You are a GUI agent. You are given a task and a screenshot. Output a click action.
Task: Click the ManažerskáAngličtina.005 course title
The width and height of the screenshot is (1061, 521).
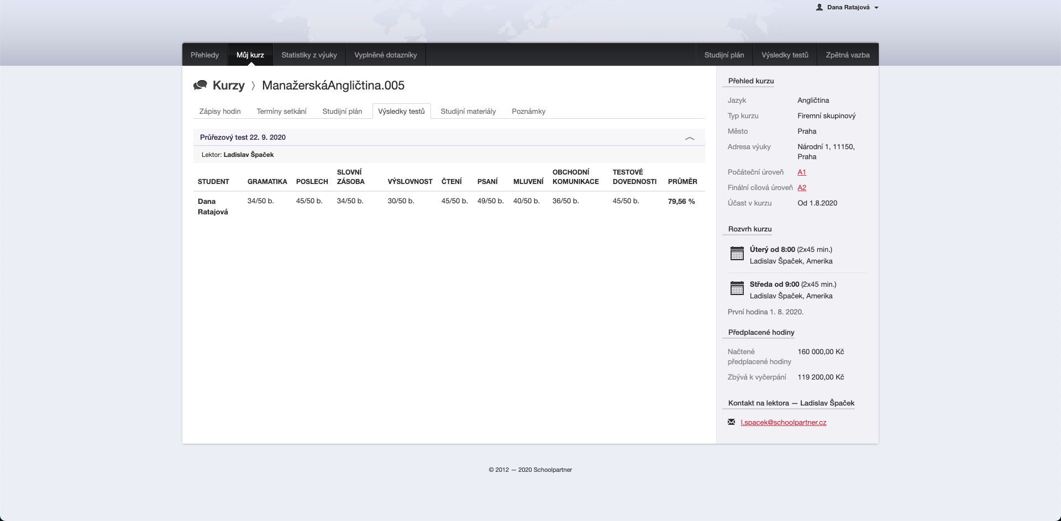click(333, 85)
